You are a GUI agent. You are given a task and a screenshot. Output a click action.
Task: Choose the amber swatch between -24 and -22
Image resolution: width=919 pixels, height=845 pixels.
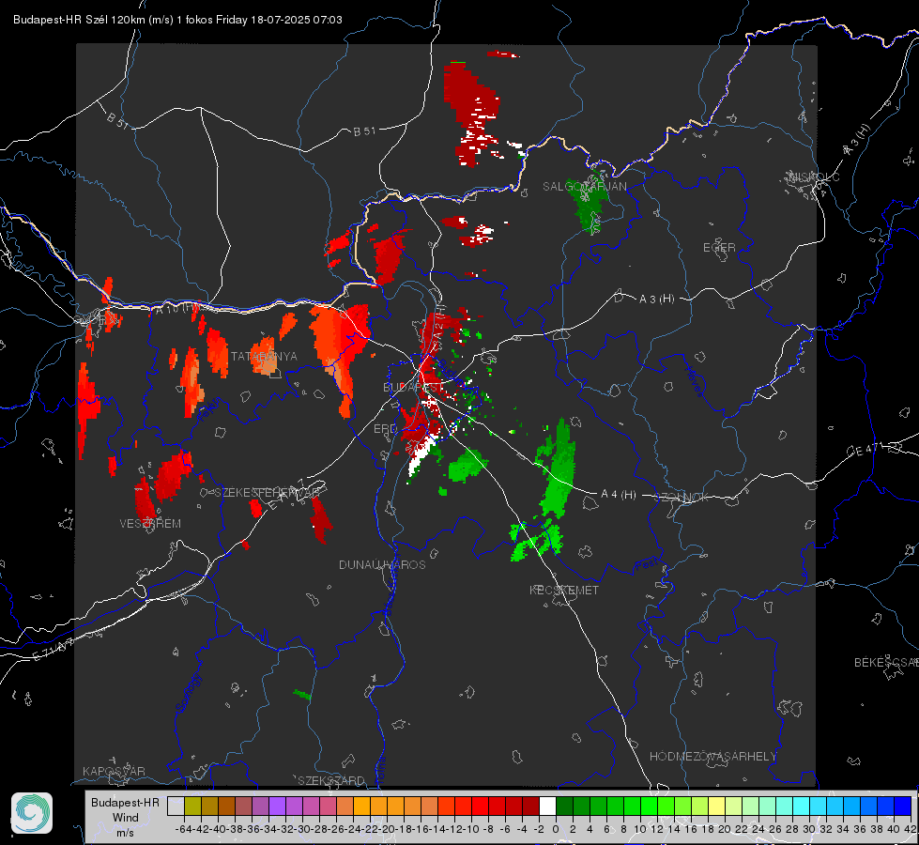[x=361, y=806]
